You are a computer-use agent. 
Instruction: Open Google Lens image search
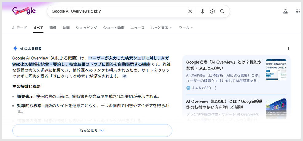212,11
